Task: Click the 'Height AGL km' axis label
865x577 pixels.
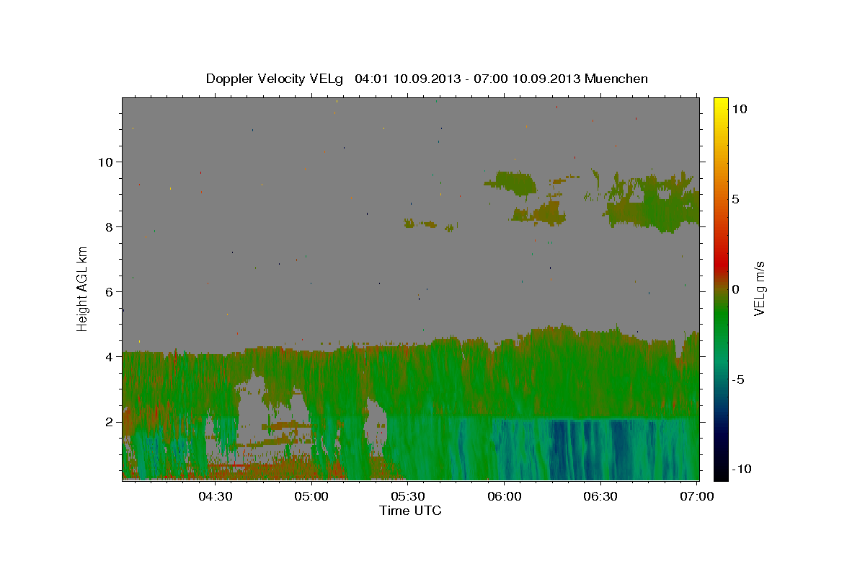Action: tap(83, 288)
